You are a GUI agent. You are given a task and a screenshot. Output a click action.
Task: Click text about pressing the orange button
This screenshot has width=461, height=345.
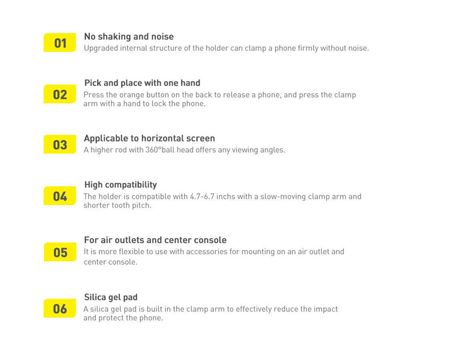tap(220, 95)
